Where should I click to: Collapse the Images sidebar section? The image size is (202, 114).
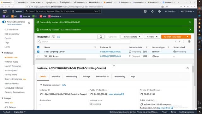(x=3, y=98)
